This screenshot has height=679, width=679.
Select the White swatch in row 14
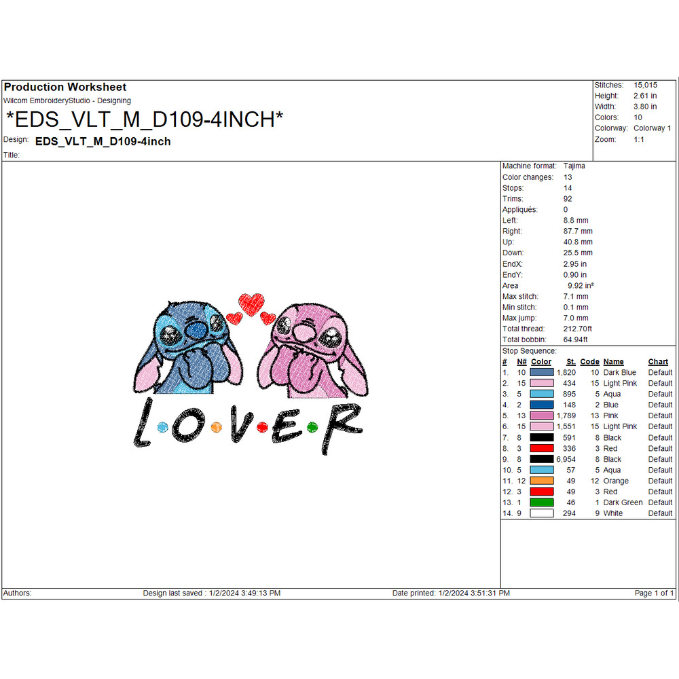pyautogui.click(x=540, y=513)
